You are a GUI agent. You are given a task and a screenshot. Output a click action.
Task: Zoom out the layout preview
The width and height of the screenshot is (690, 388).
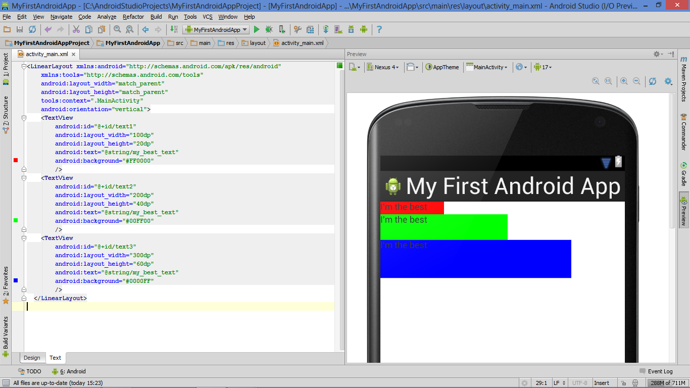coord(636,81)
